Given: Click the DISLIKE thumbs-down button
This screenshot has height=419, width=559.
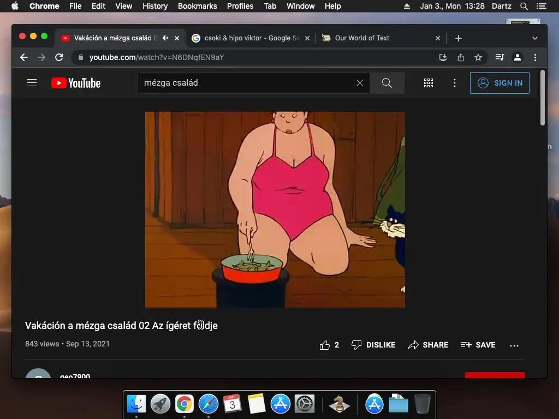Looking at the screenshot, I should [x=373, y=345].
